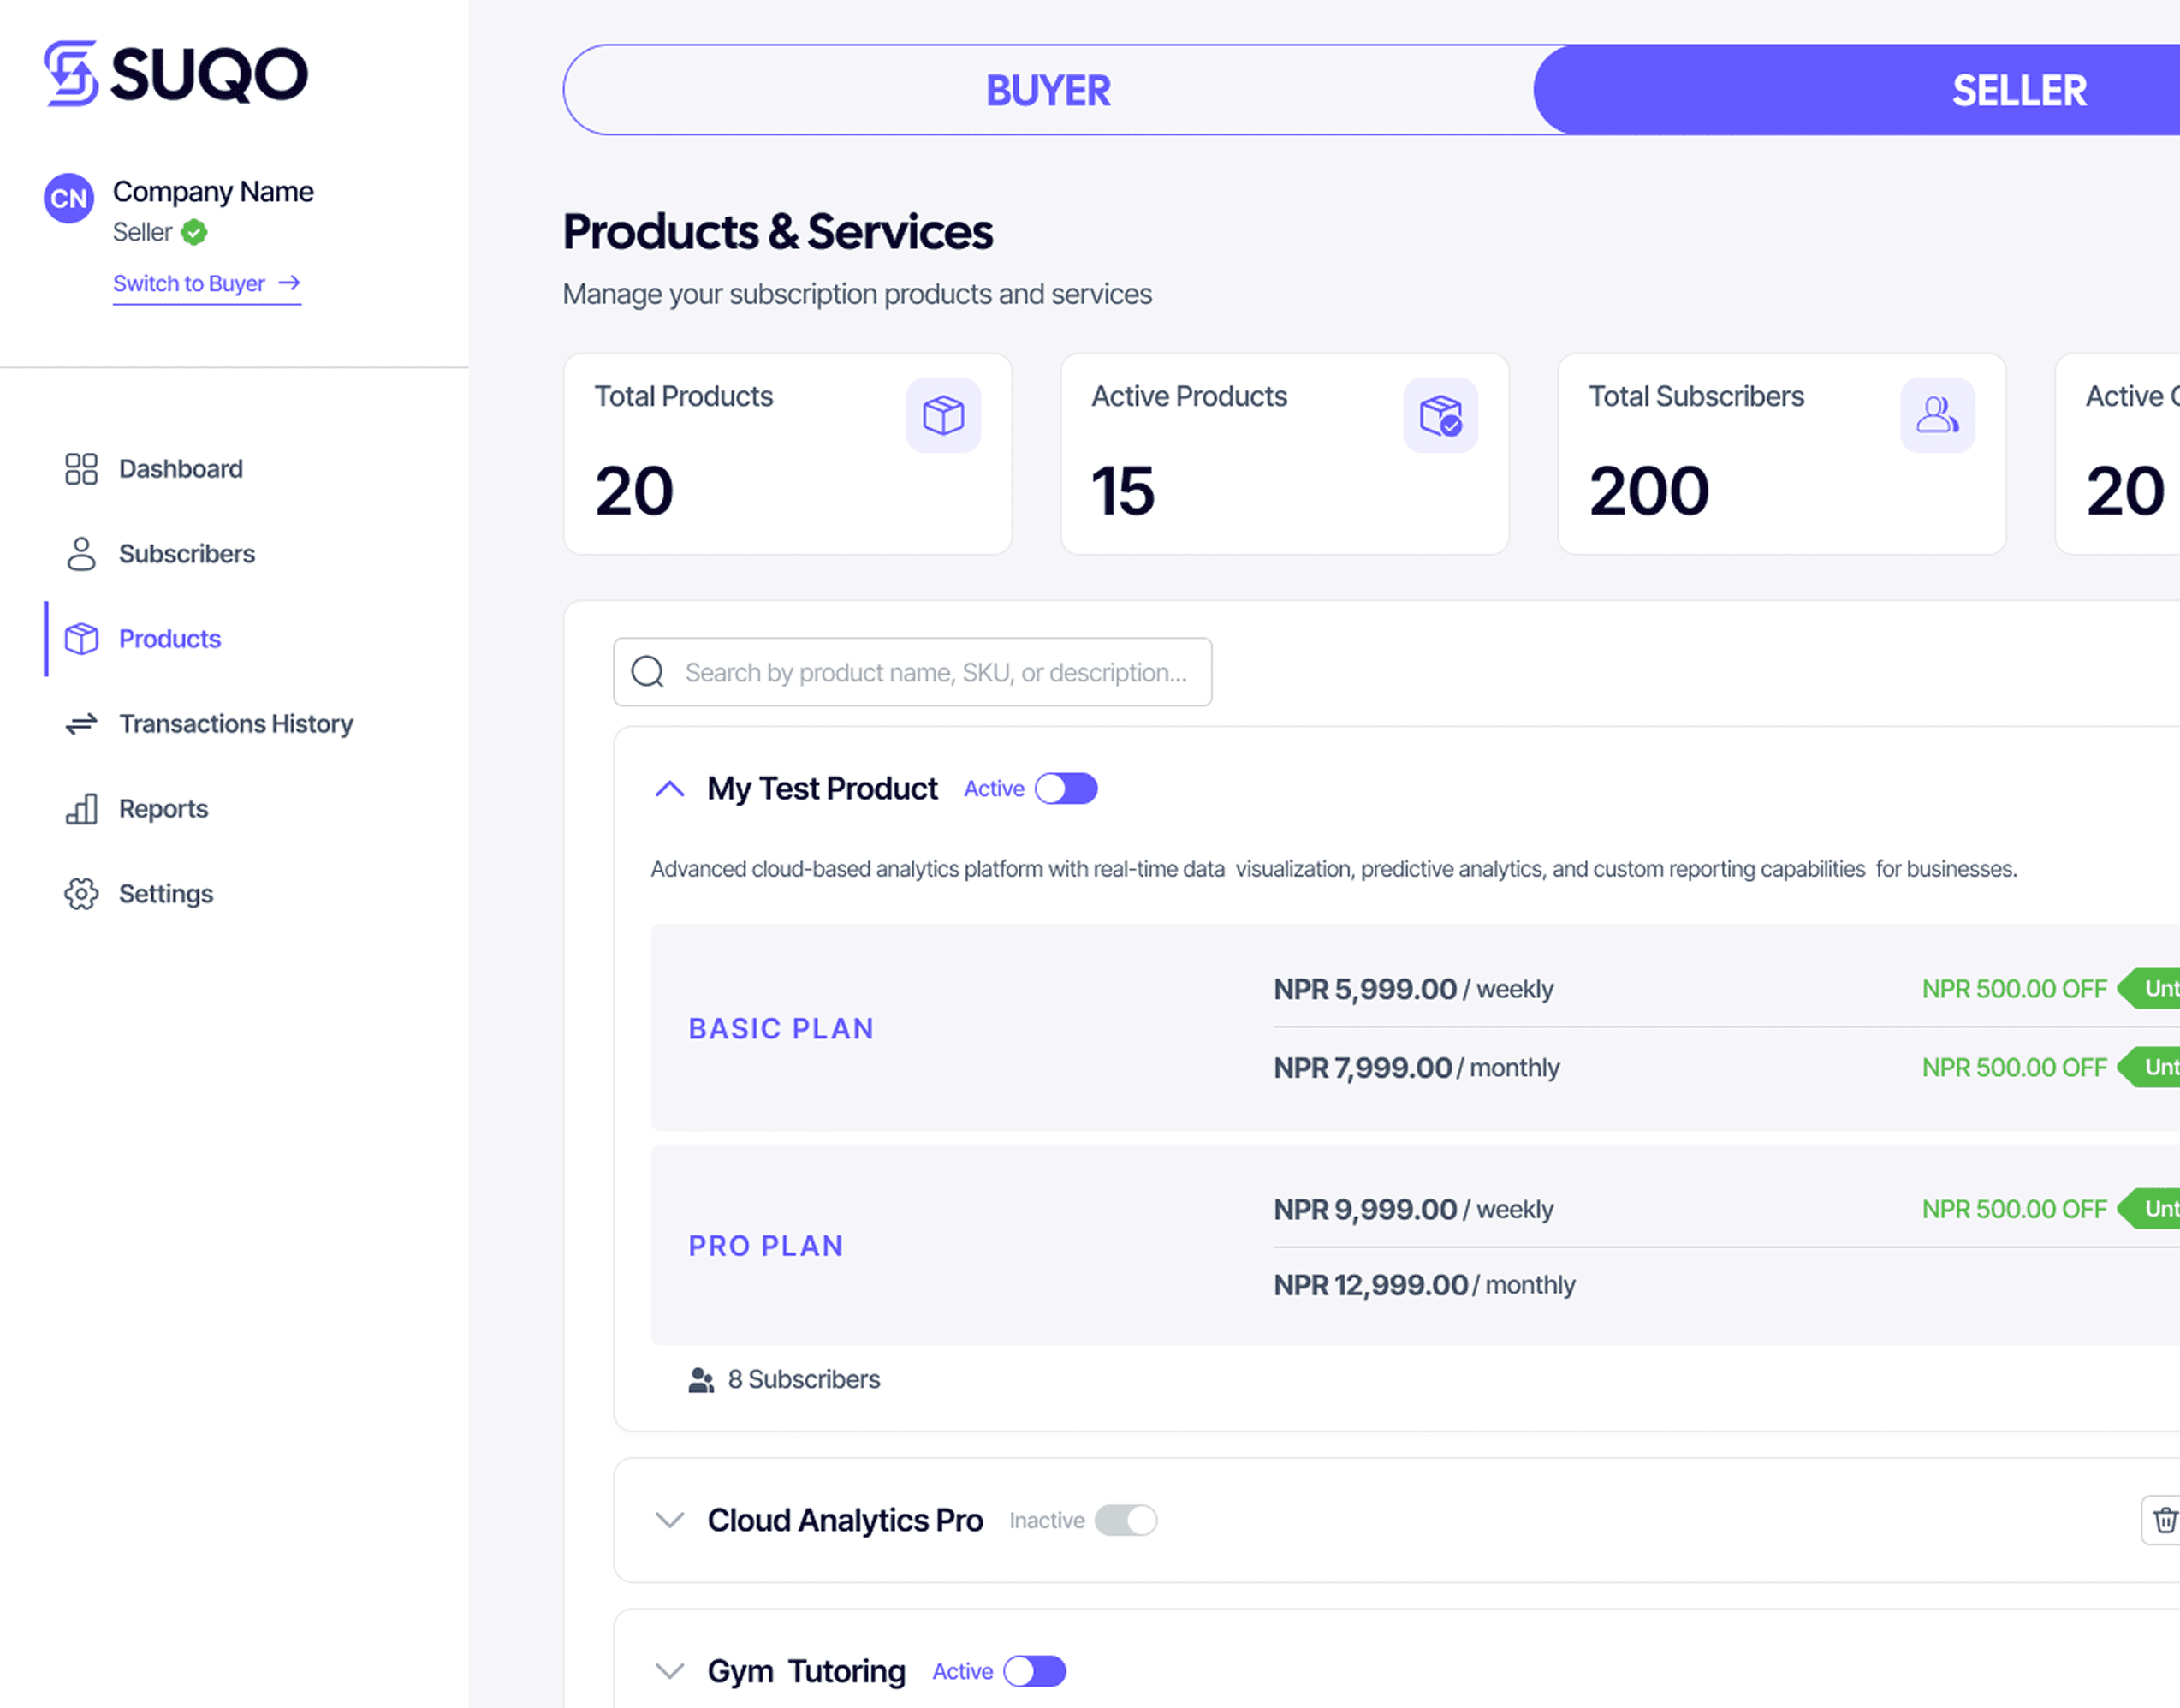The image size is (2180, 1708).
Task: Click the NPR 12,999.00 / monthly price
Action: (1424, 1285)
